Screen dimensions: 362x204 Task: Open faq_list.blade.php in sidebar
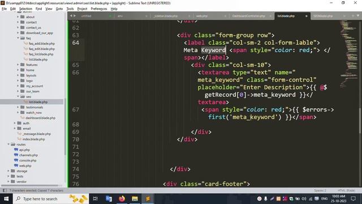[41, 54]
